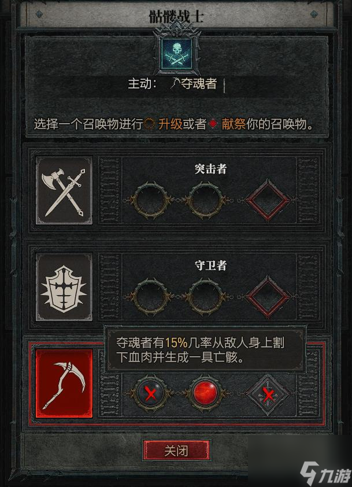Toggle the red sacrifice diamond under 突击者
352x487 pixels.
[x=268, y=200]
